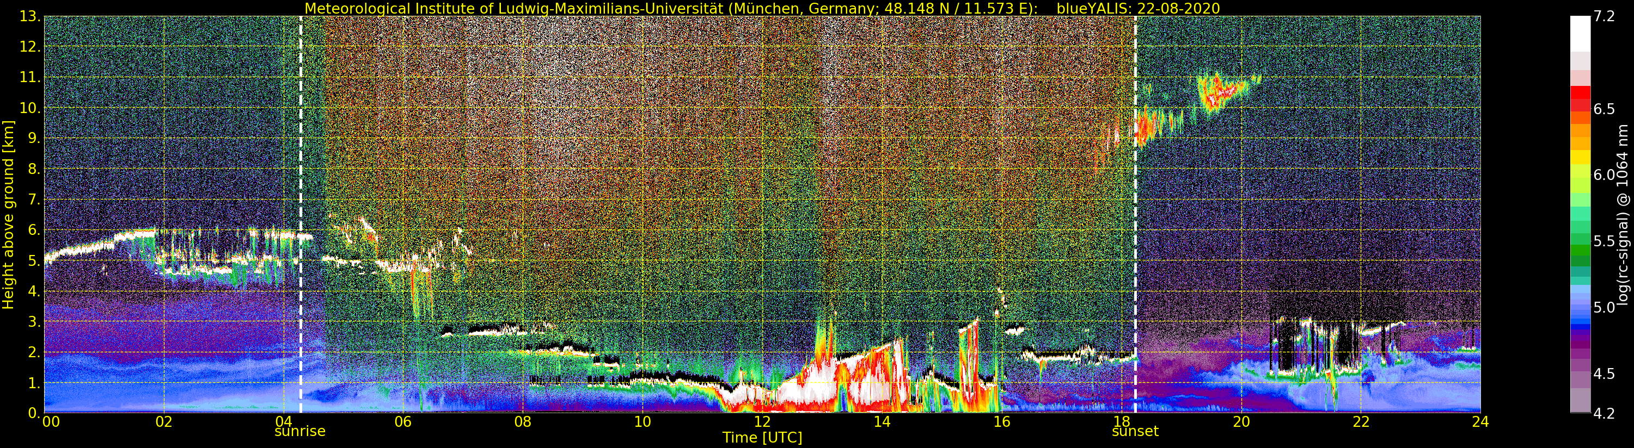Click the 24 tick on the time axis
The width and height of the screenshot is (1634, 448).
click(1480, 422)
